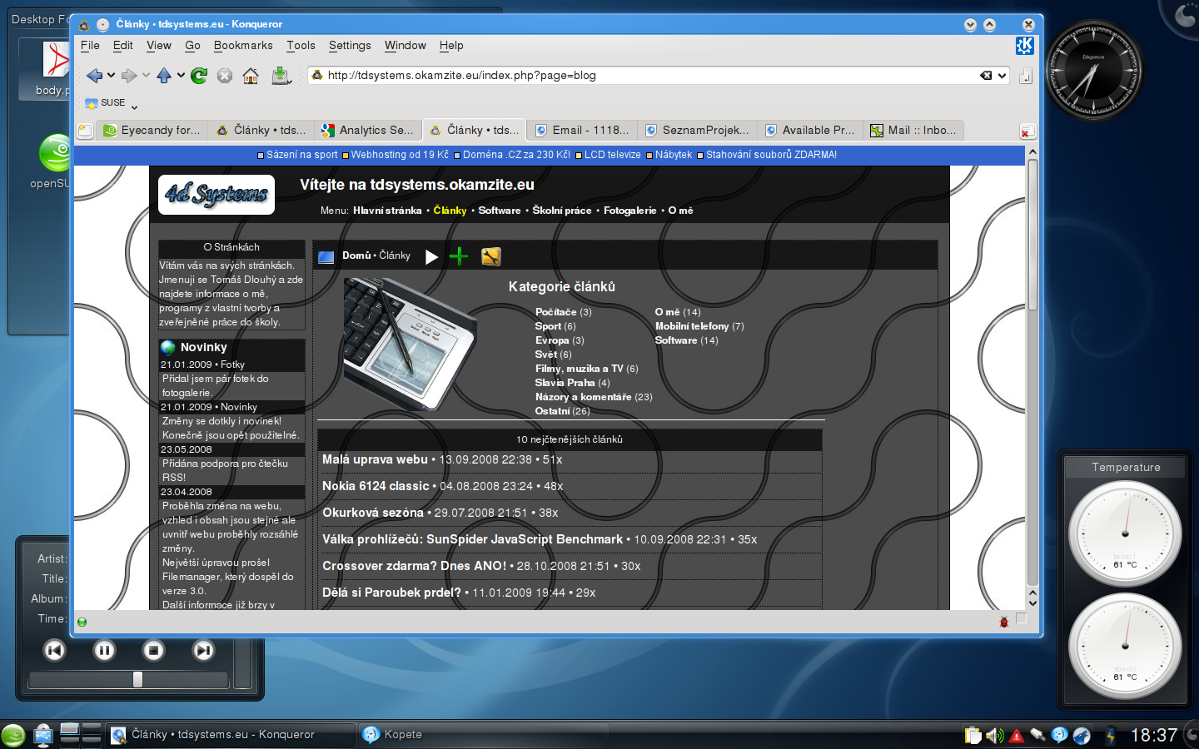1199x749 pixels.
Task: Open the back history dropdown arrow
Action: (111, 76)
